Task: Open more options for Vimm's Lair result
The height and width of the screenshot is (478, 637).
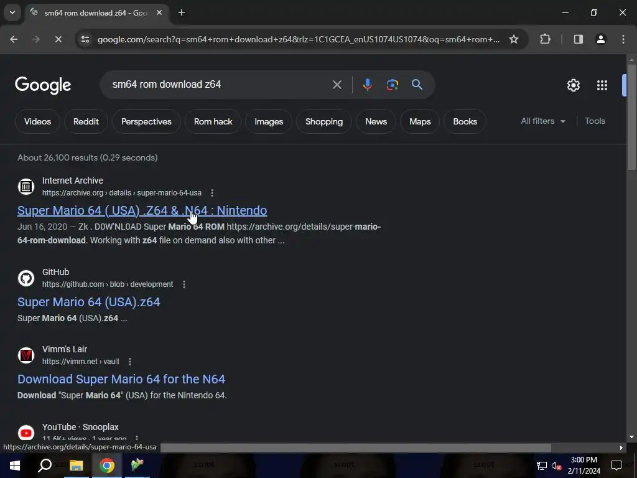Action: 130,362
